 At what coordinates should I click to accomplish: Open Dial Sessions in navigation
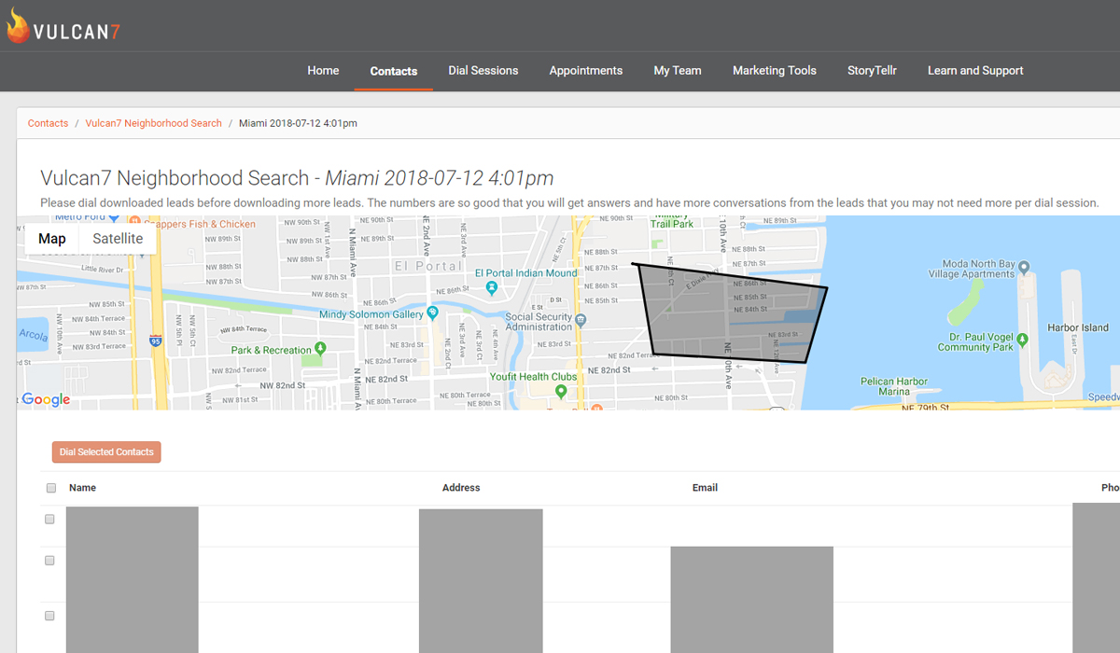click(483, 71)
